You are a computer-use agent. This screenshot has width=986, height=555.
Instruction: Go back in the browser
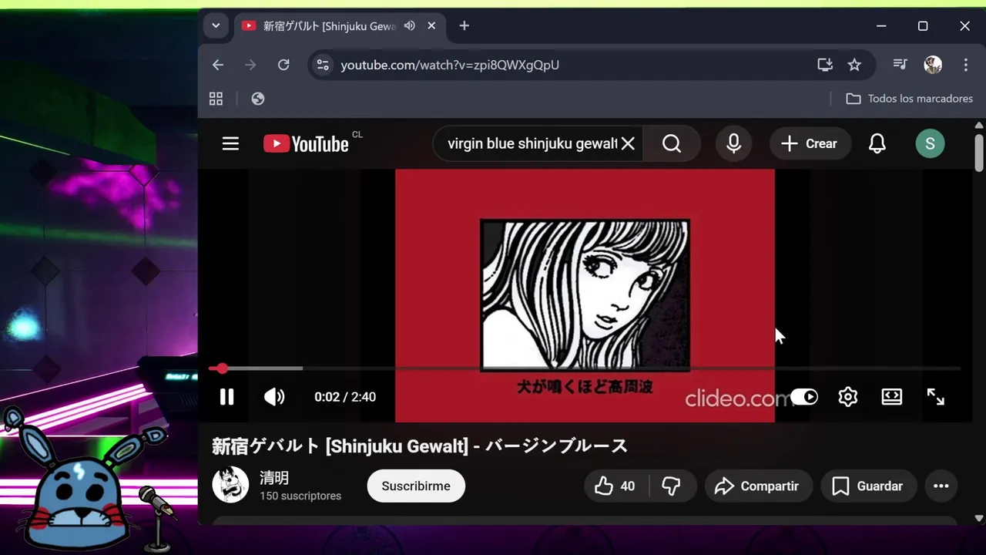[218, 65]
